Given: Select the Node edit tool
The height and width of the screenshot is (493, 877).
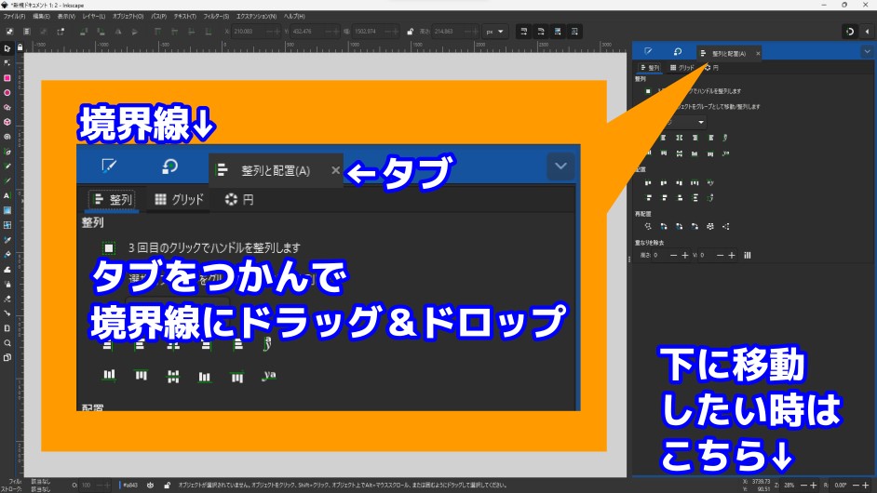Looking at the screenshot, I should pyautogui.click(x=7, y=63).
